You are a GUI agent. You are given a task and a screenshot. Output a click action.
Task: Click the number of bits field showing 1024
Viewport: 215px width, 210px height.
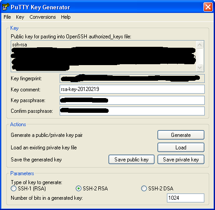[186, 198]
